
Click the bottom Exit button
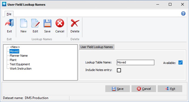[x=170, y=89]
